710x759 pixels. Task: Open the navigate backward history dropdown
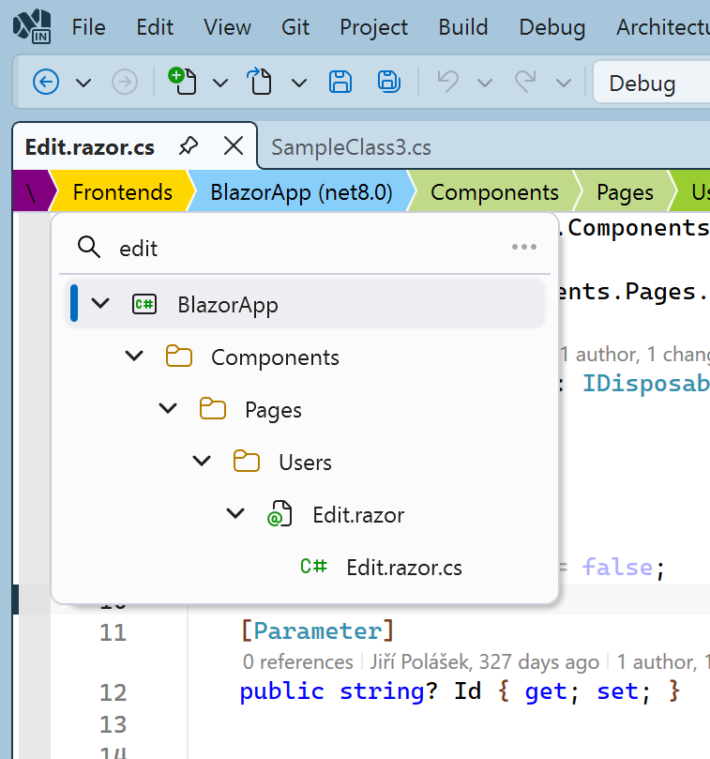pyautogui.click(x=83, y=83)
